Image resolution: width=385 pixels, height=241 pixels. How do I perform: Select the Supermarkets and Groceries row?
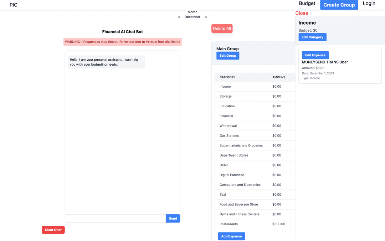pyautogui.click(x=241, y=145)
